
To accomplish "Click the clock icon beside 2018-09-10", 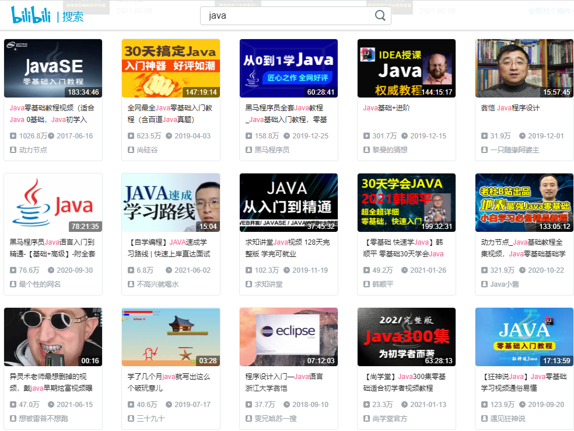I will 286,405.
